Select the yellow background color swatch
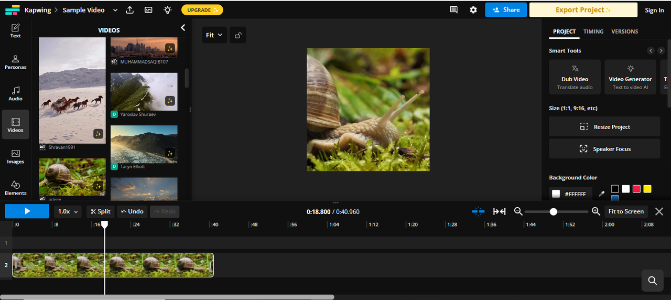671x300 pixels. tap(647, 189)
